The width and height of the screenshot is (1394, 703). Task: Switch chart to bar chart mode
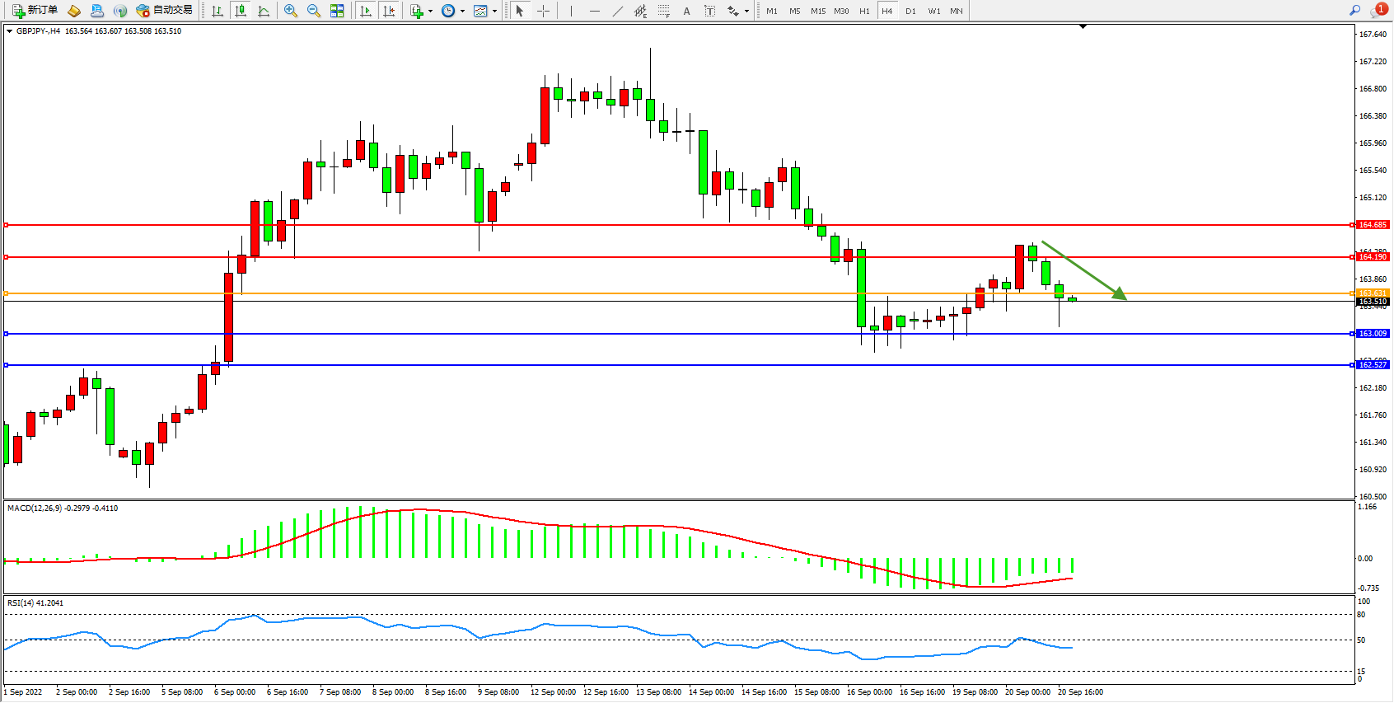click(218, 11)
